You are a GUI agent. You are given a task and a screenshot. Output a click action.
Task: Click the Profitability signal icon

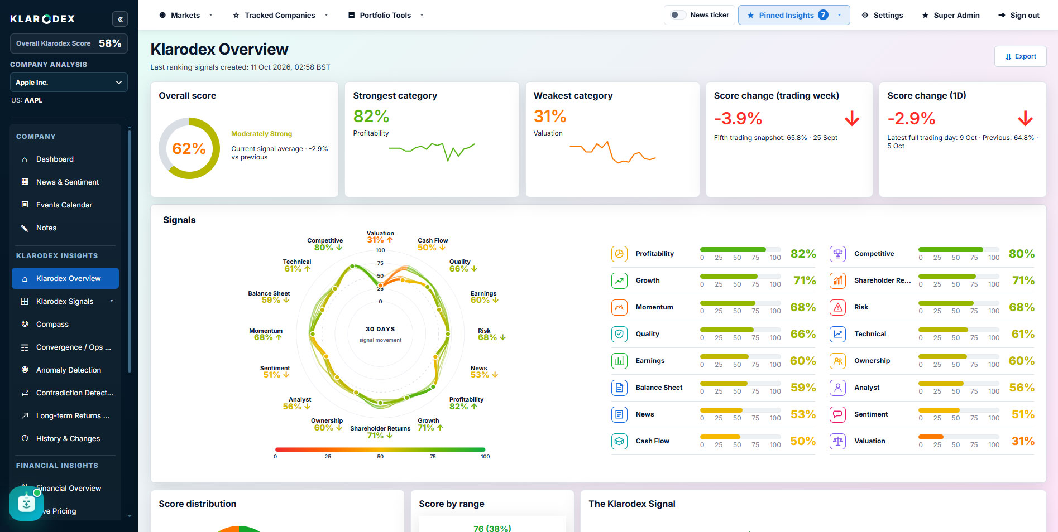point(619,254)
